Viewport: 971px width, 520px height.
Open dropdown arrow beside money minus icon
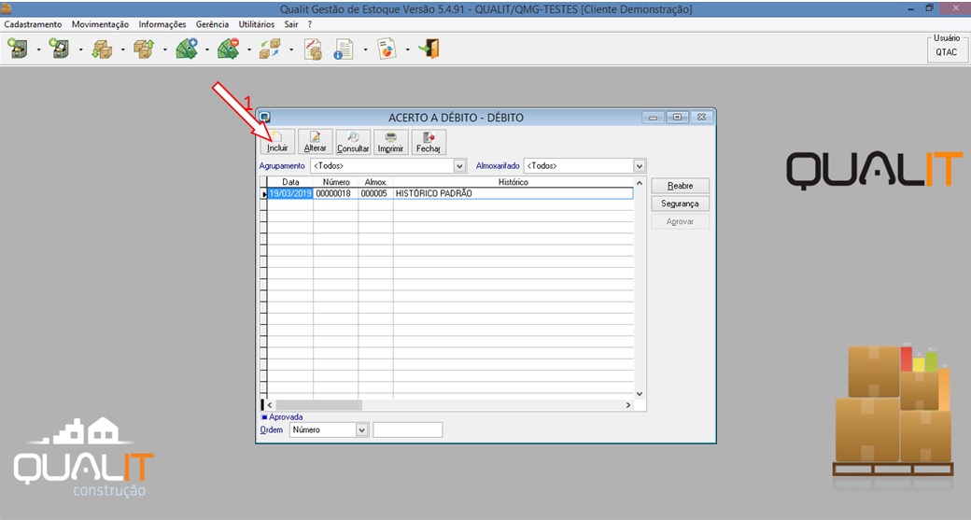click(x=249, y=49)
